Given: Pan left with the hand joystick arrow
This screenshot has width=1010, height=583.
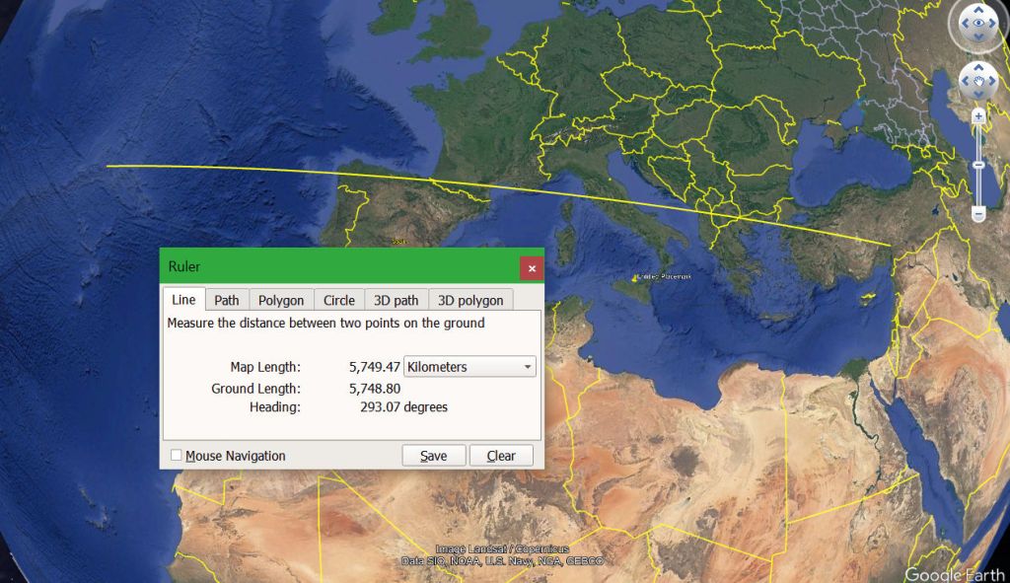Looking at the screenshot, I should coord(963,81).
